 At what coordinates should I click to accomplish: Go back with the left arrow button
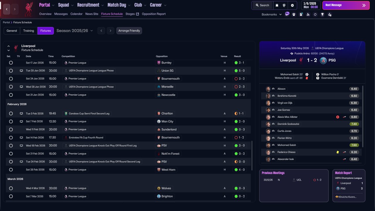(x=7, y=9)
